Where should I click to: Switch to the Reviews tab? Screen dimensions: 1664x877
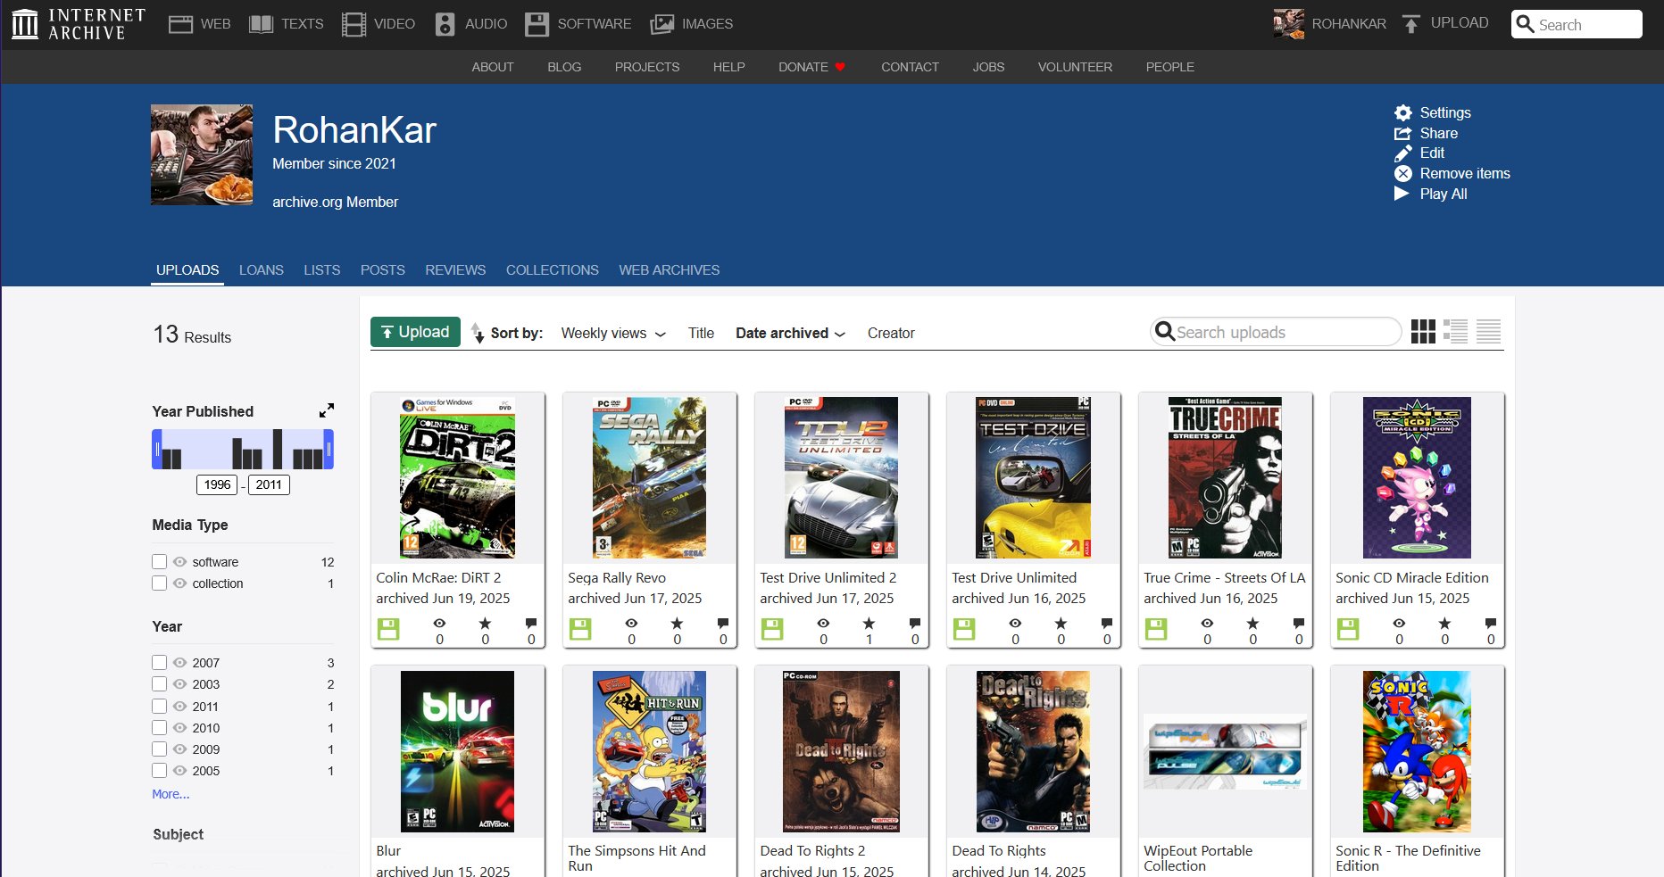point(455,269)
